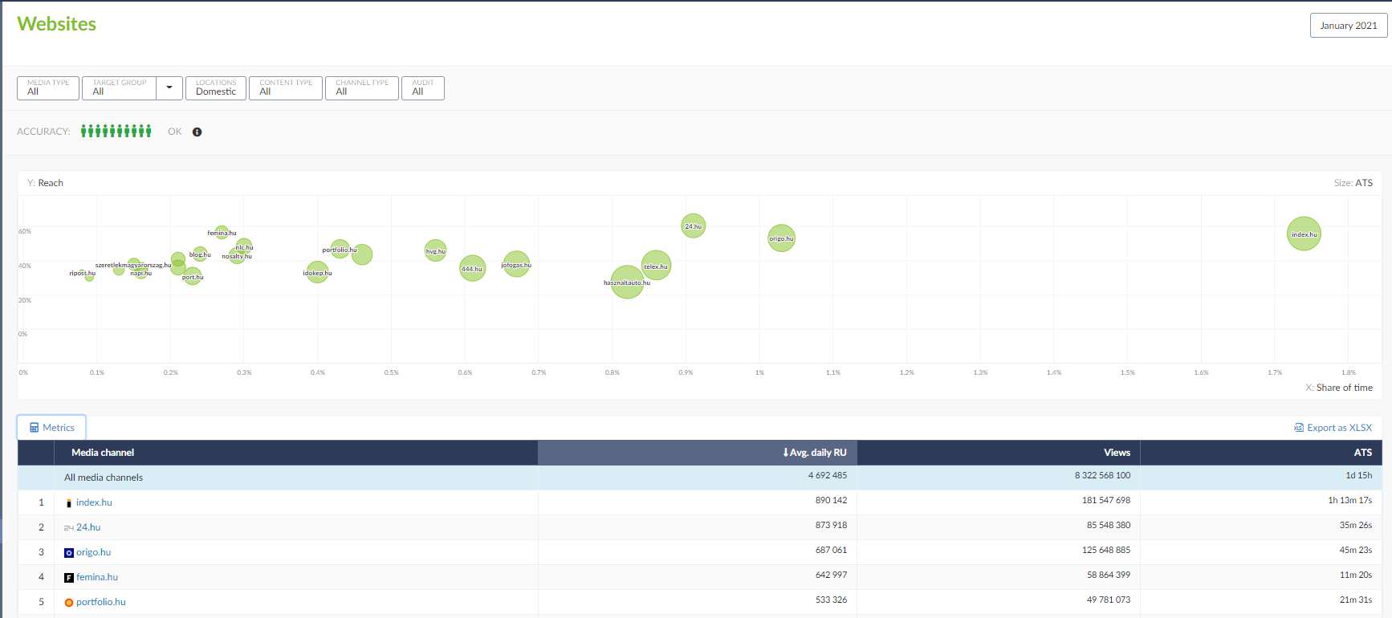Click the green accuracy people indicator
1392x618 pixels.
tap(116, 131)
